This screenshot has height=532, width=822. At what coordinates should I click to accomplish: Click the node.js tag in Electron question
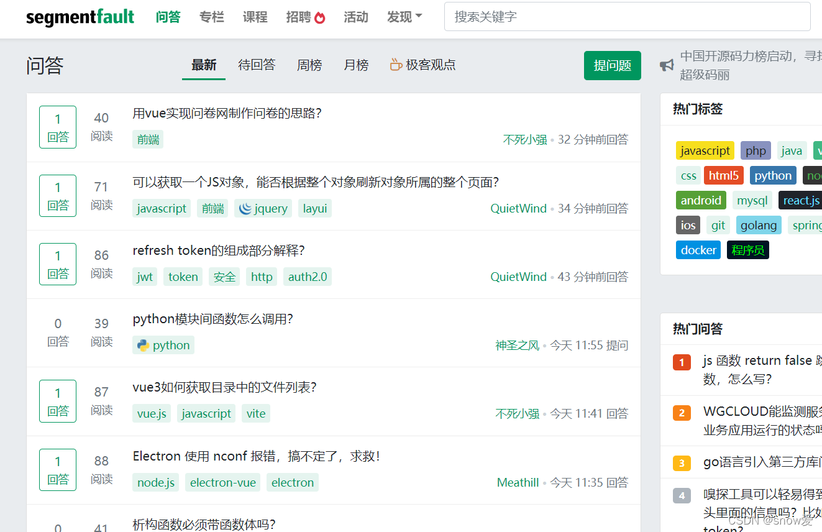(156, 482)
